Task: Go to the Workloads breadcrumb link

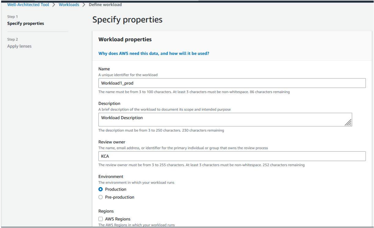Action: [x=69, y=5]
